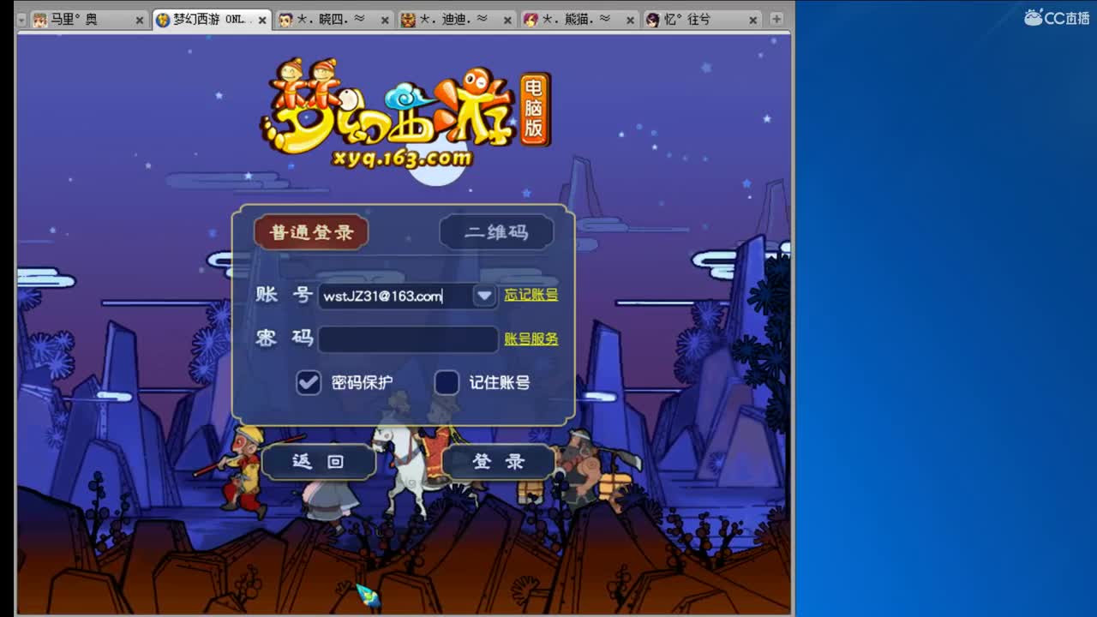Switch to the 马里° 奥 tab

pos(88,19)
